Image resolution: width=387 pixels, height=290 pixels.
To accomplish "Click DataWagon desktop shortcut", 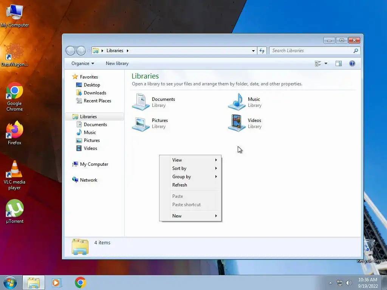I will [x=14, y=55].
